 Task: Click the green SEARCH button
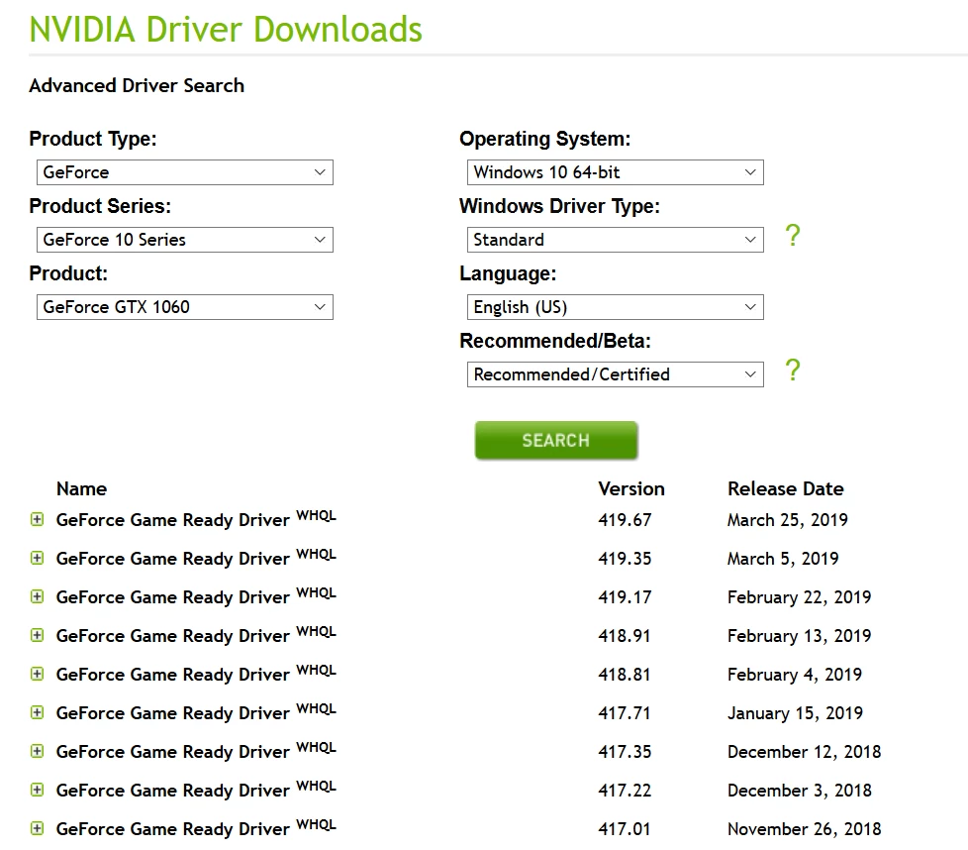pos(555,441)
